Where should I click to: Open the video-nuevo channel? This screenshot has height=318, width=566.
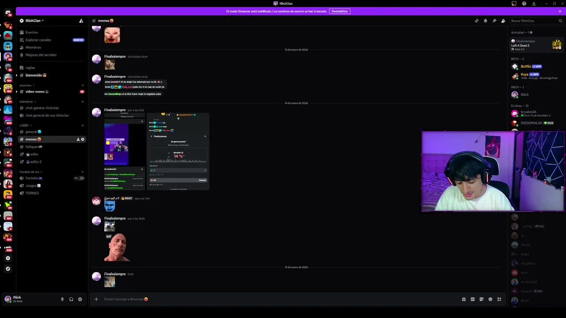point(37,91)
